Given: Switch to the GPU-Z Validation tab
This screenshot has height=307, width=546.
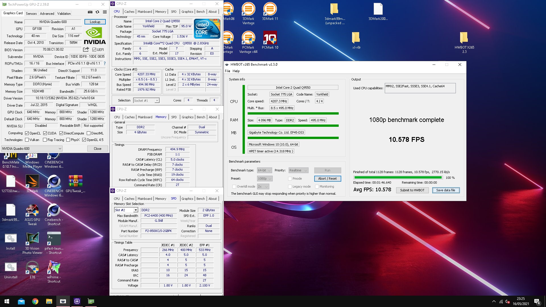Looking at the screenshot, I should [x=64, y=13].
